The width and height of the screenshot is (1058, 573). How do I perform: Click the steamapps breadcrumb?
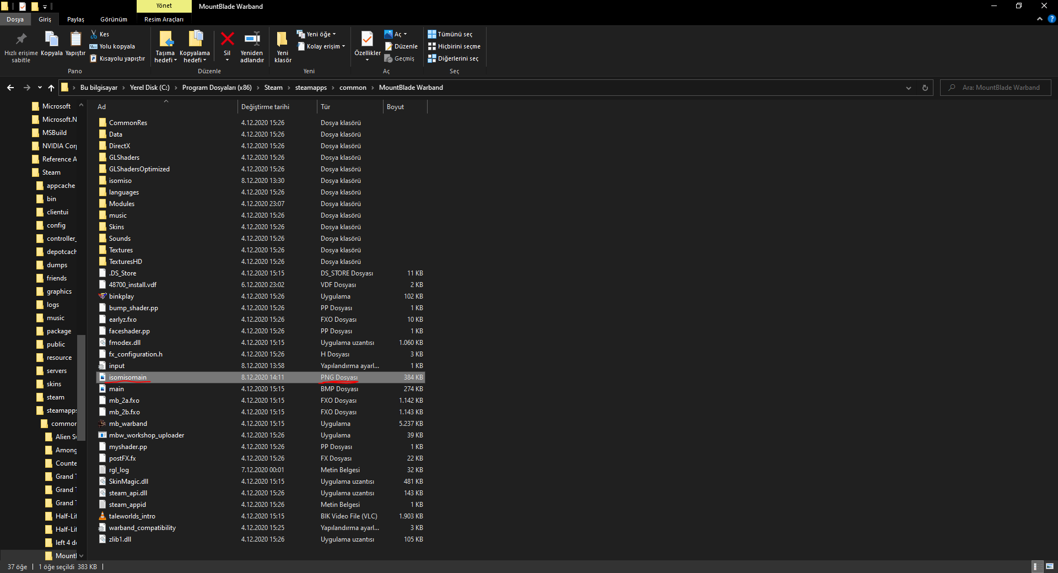pos(311,88)
